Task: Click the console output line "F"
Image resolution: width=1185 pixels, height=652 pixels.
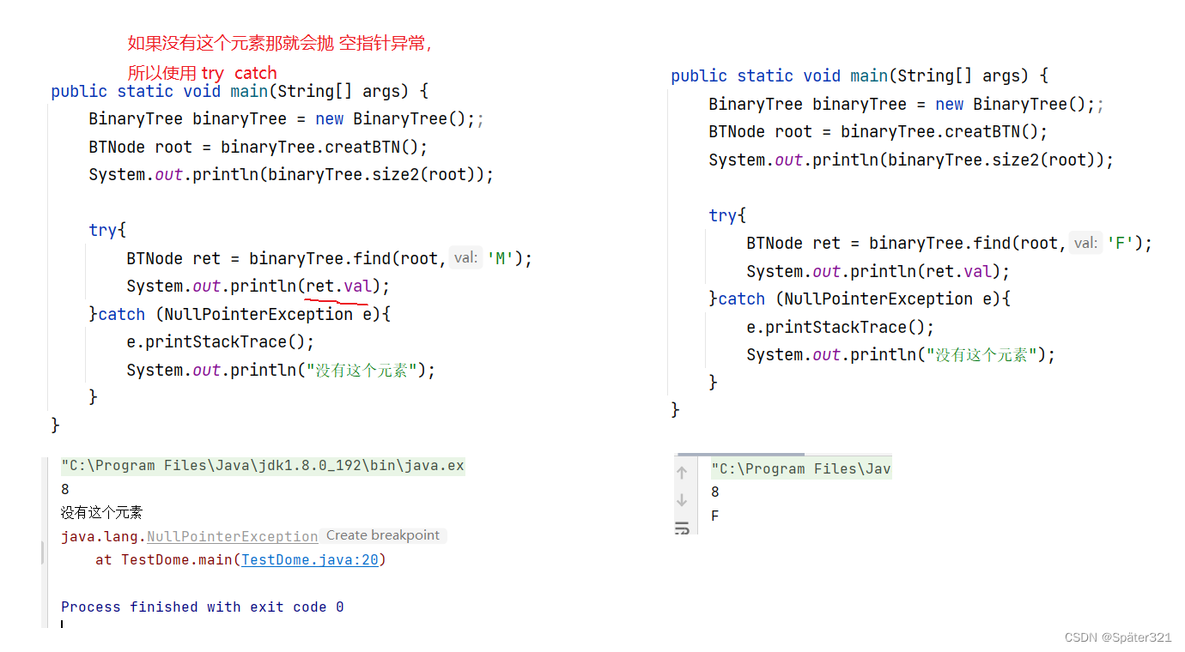Action: [714, 516]
